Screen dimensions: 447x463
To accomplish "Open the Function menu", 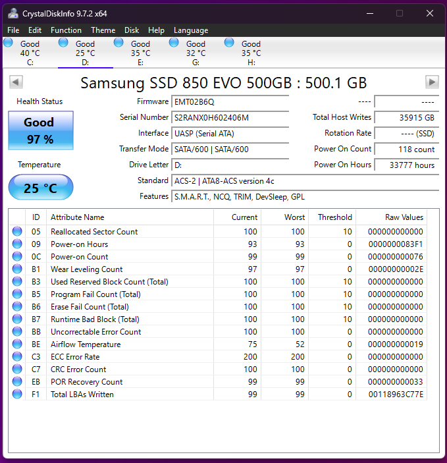I will pos(66,30).
